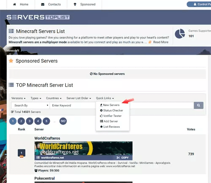
Task: Click the scissors Copy icon for WorldCrafteros
Action: [118, 158]
